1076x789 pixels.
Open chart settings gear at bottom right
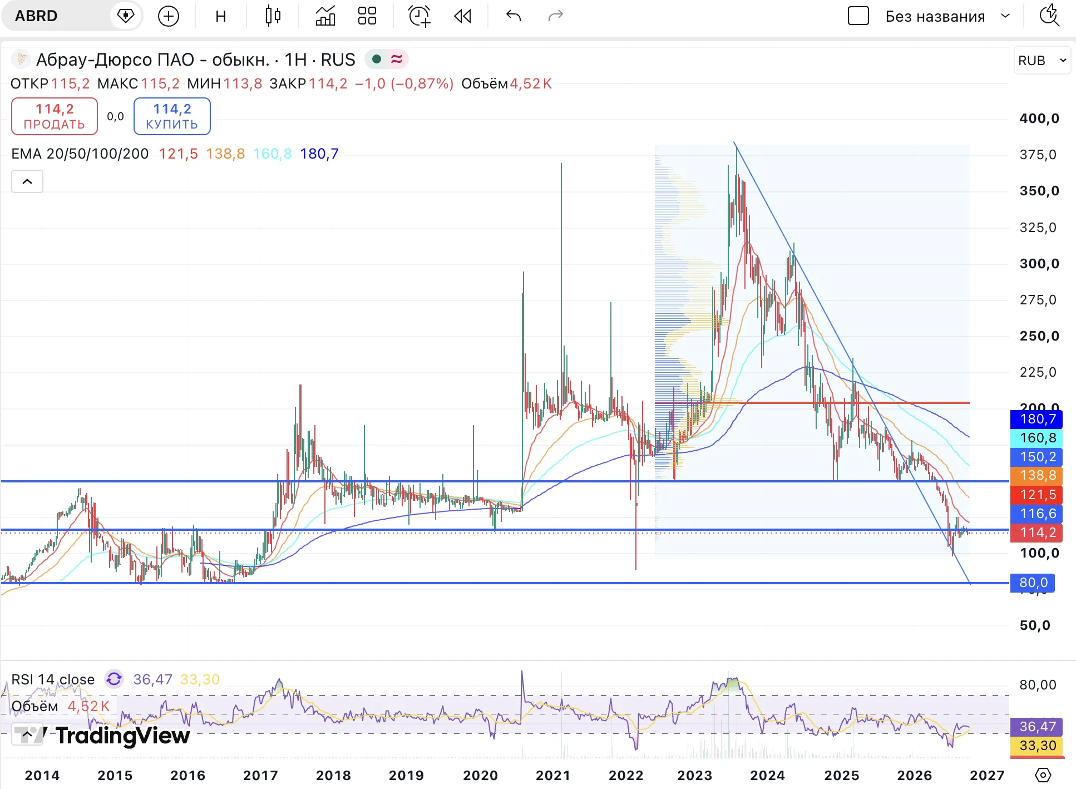[1043, 775]
